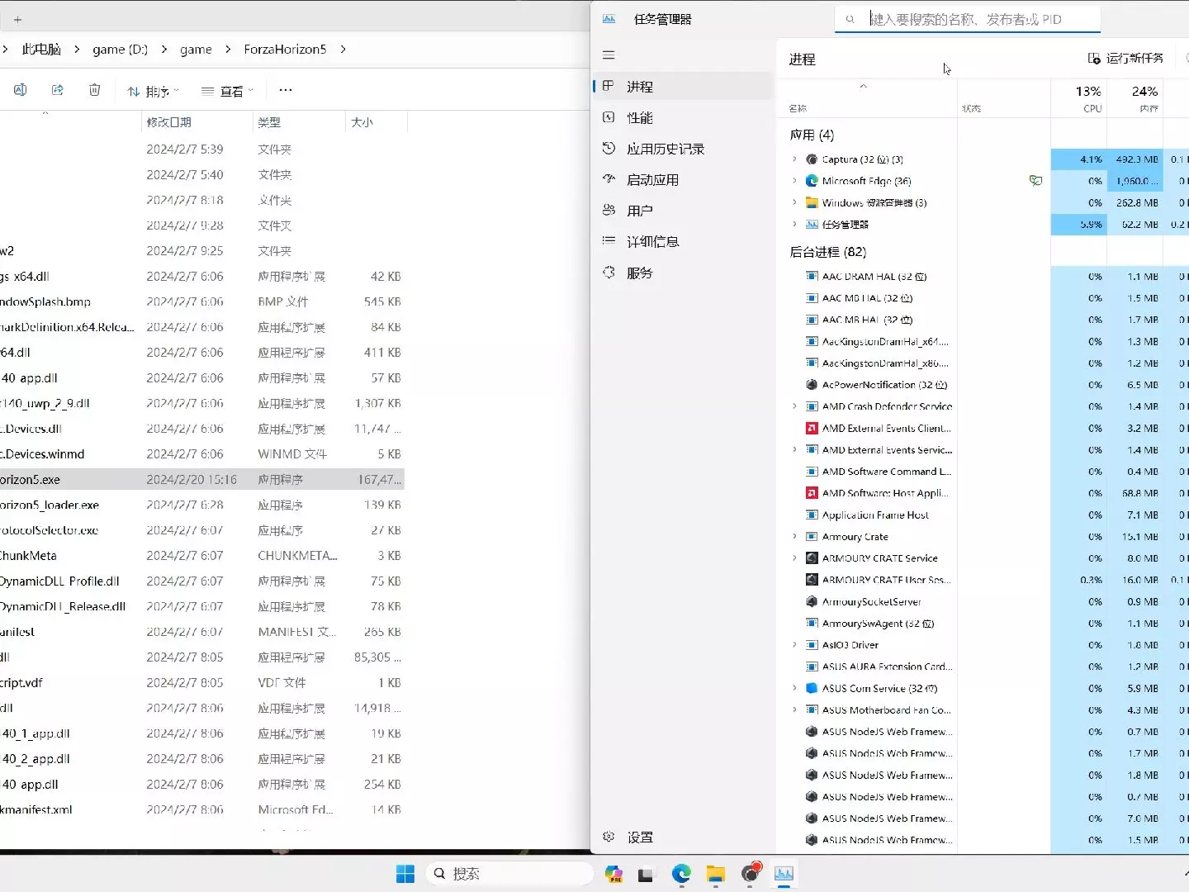Screen dimensions: 1189x892
Task: Expand the Captura (32 位) process group
Action: coord(794,159)
